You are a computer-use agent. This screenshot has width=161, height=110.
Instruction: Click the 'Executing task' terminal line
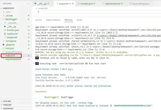(x=73, y=64)
